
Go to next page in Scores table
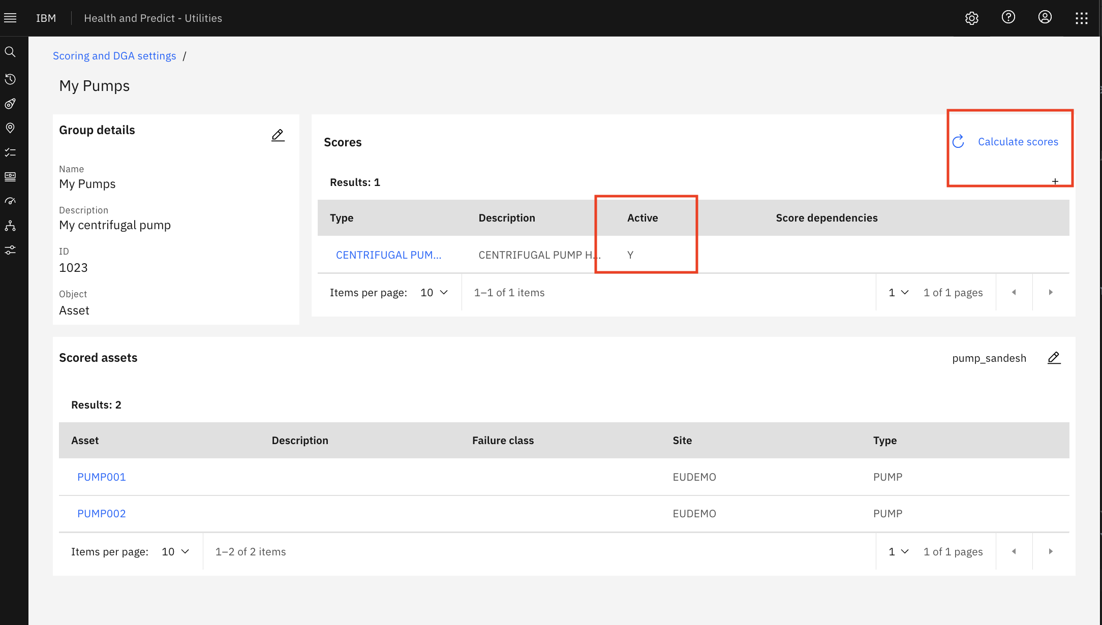pos(1051,292)
